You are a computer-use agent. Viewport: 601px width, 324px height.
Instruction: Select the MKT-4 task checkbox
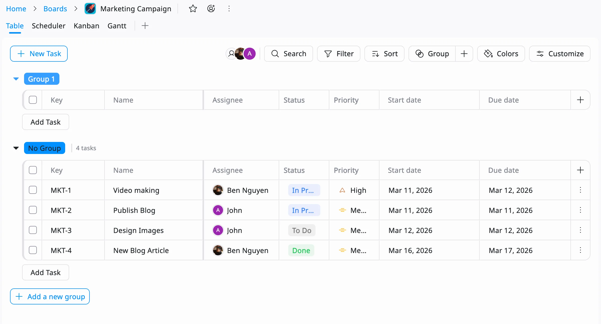click(33, 250)
